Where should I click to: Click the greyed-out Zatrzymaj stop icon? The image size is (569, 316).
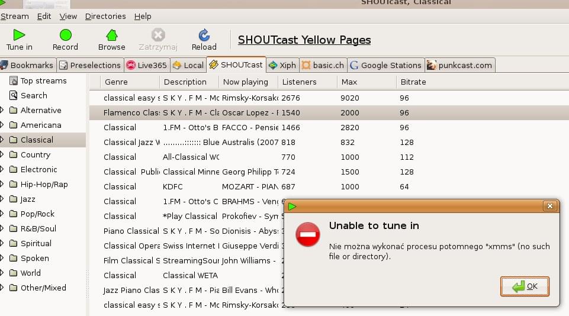(x=158, y=35)
